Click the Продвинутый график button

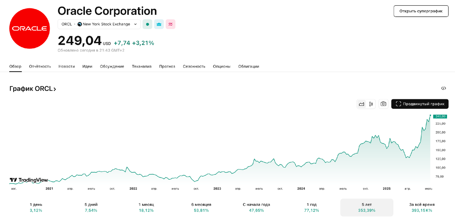pos(420,104)
